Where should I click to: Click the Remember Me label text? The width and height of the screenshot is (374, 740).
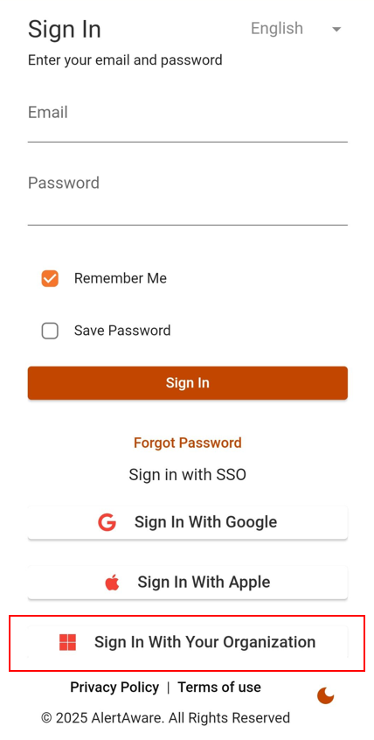pyautogui.click(x=121, y=278)
